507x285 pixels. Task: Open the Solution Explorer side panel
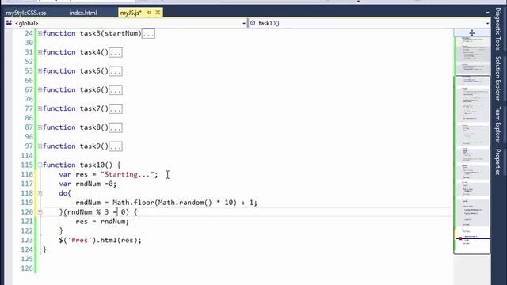[498, 78]
